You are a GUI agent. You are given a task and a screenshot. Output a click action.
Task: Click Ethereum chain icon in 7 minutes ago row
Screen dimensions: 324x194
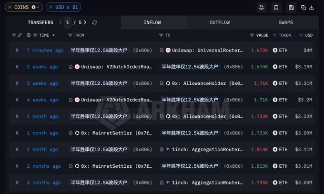pos(17,50)
